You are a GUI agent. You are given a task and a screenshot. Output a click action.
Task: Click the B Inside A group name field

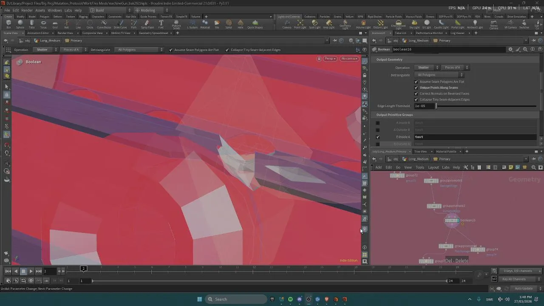(x=475, y=137)
